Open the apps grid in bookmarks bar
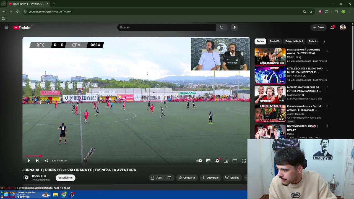Viewport: 354px width, 199px height. 4,19
